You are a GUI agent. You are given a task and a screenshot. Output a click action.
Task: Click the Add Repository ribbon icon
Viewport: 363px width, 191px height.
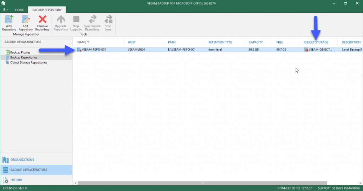point(9,19)
